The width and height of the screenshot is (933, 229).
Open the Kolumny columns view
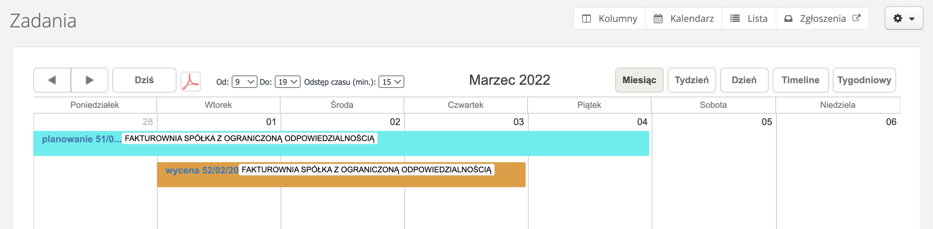(x=610, y=18)
